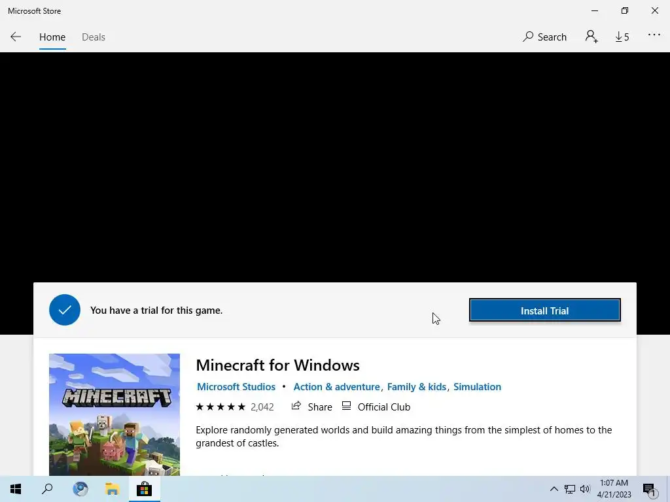Launch the browser from the taskbar
Viewport: 670px width, 502px height.
(x=80, y=489)
